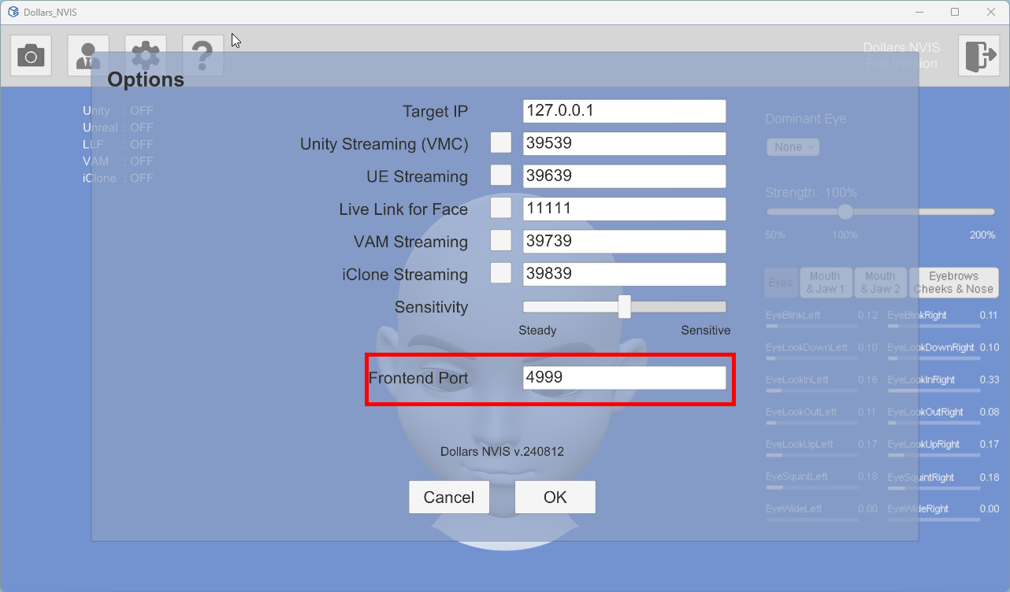Screen dimensions: 1010x592
Task: Expand the Dominant Eye dropdown
Action: coord(793,147)
